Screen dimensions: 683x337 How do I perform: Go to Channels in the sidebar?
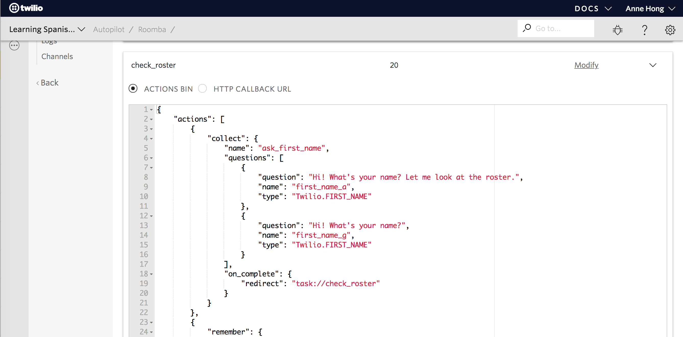[57, 56]
